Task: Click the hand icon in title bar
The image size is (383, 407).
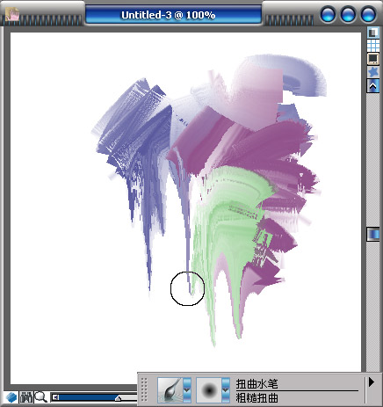Action: [12, 14]
